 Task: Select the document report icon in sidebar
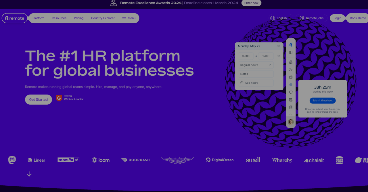[x=291, y=100]
